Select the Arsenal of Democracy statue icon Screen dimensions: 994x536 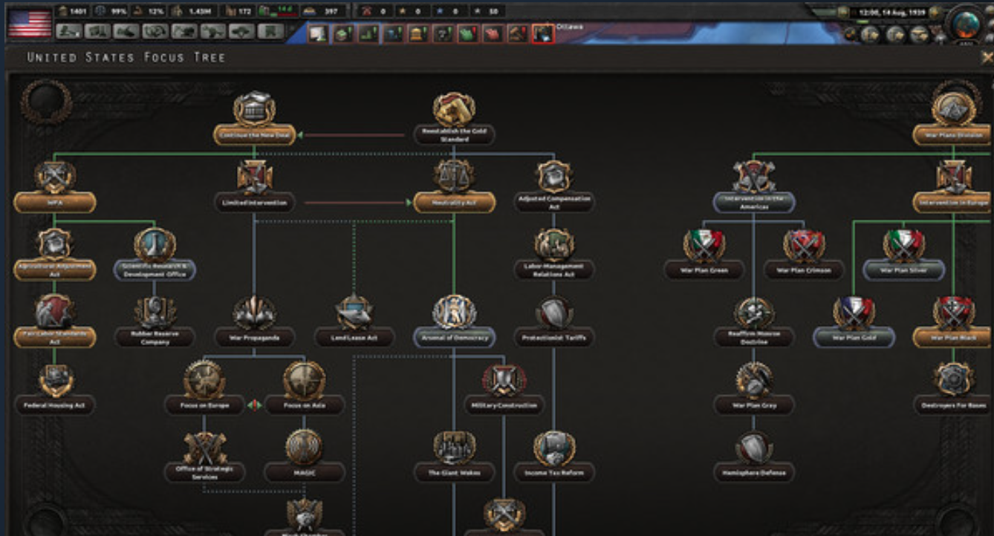[454, 313]
